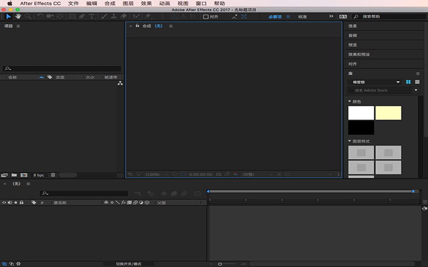The height and width of the screenshot is (267, 428).
Task: Select the Type text tool
Action: [91, 17]
